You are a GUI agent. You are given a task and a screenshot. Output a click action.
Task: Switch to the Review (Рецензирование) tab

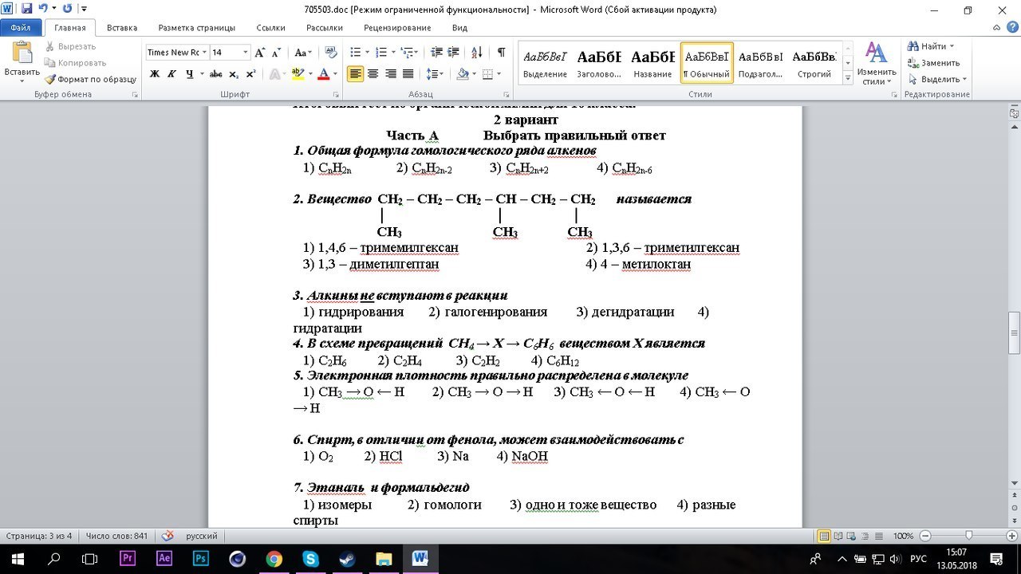pos(397,27)
